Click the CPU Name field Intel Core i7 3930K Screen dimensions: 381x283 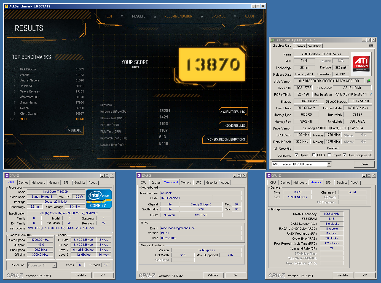point(56,192)
